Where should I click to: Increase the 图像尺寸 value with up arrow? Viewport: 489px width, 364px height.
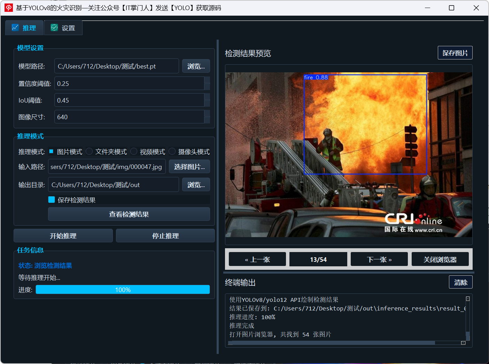click(207, 113)
